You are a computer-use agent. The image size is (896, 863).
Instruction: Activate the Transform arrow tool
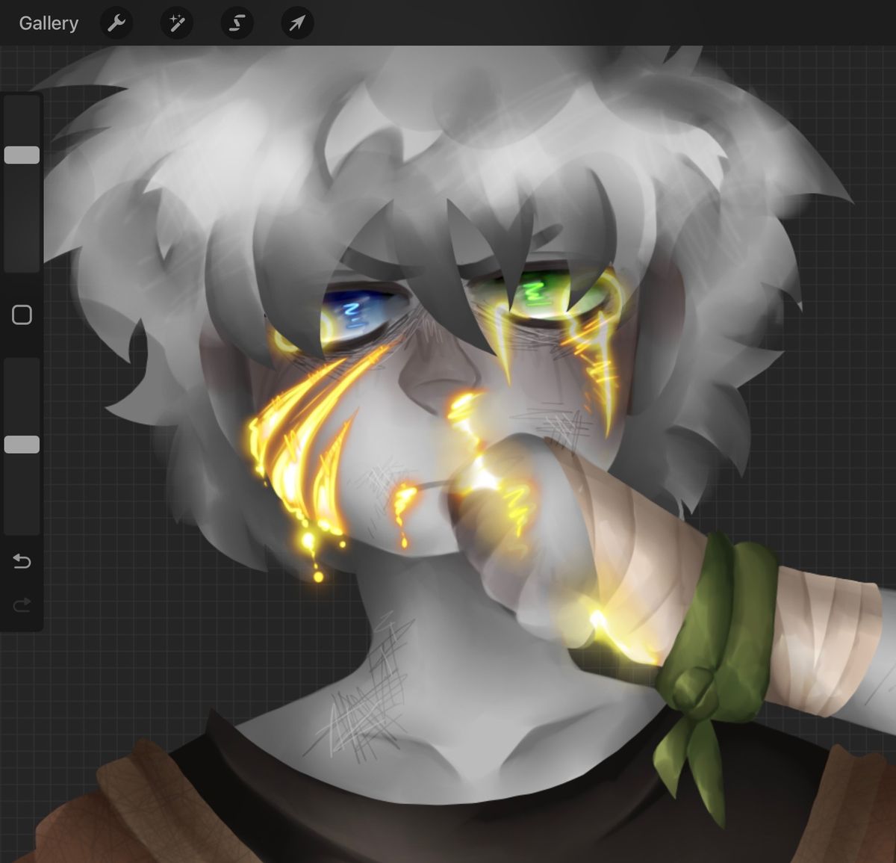point(297,23)
